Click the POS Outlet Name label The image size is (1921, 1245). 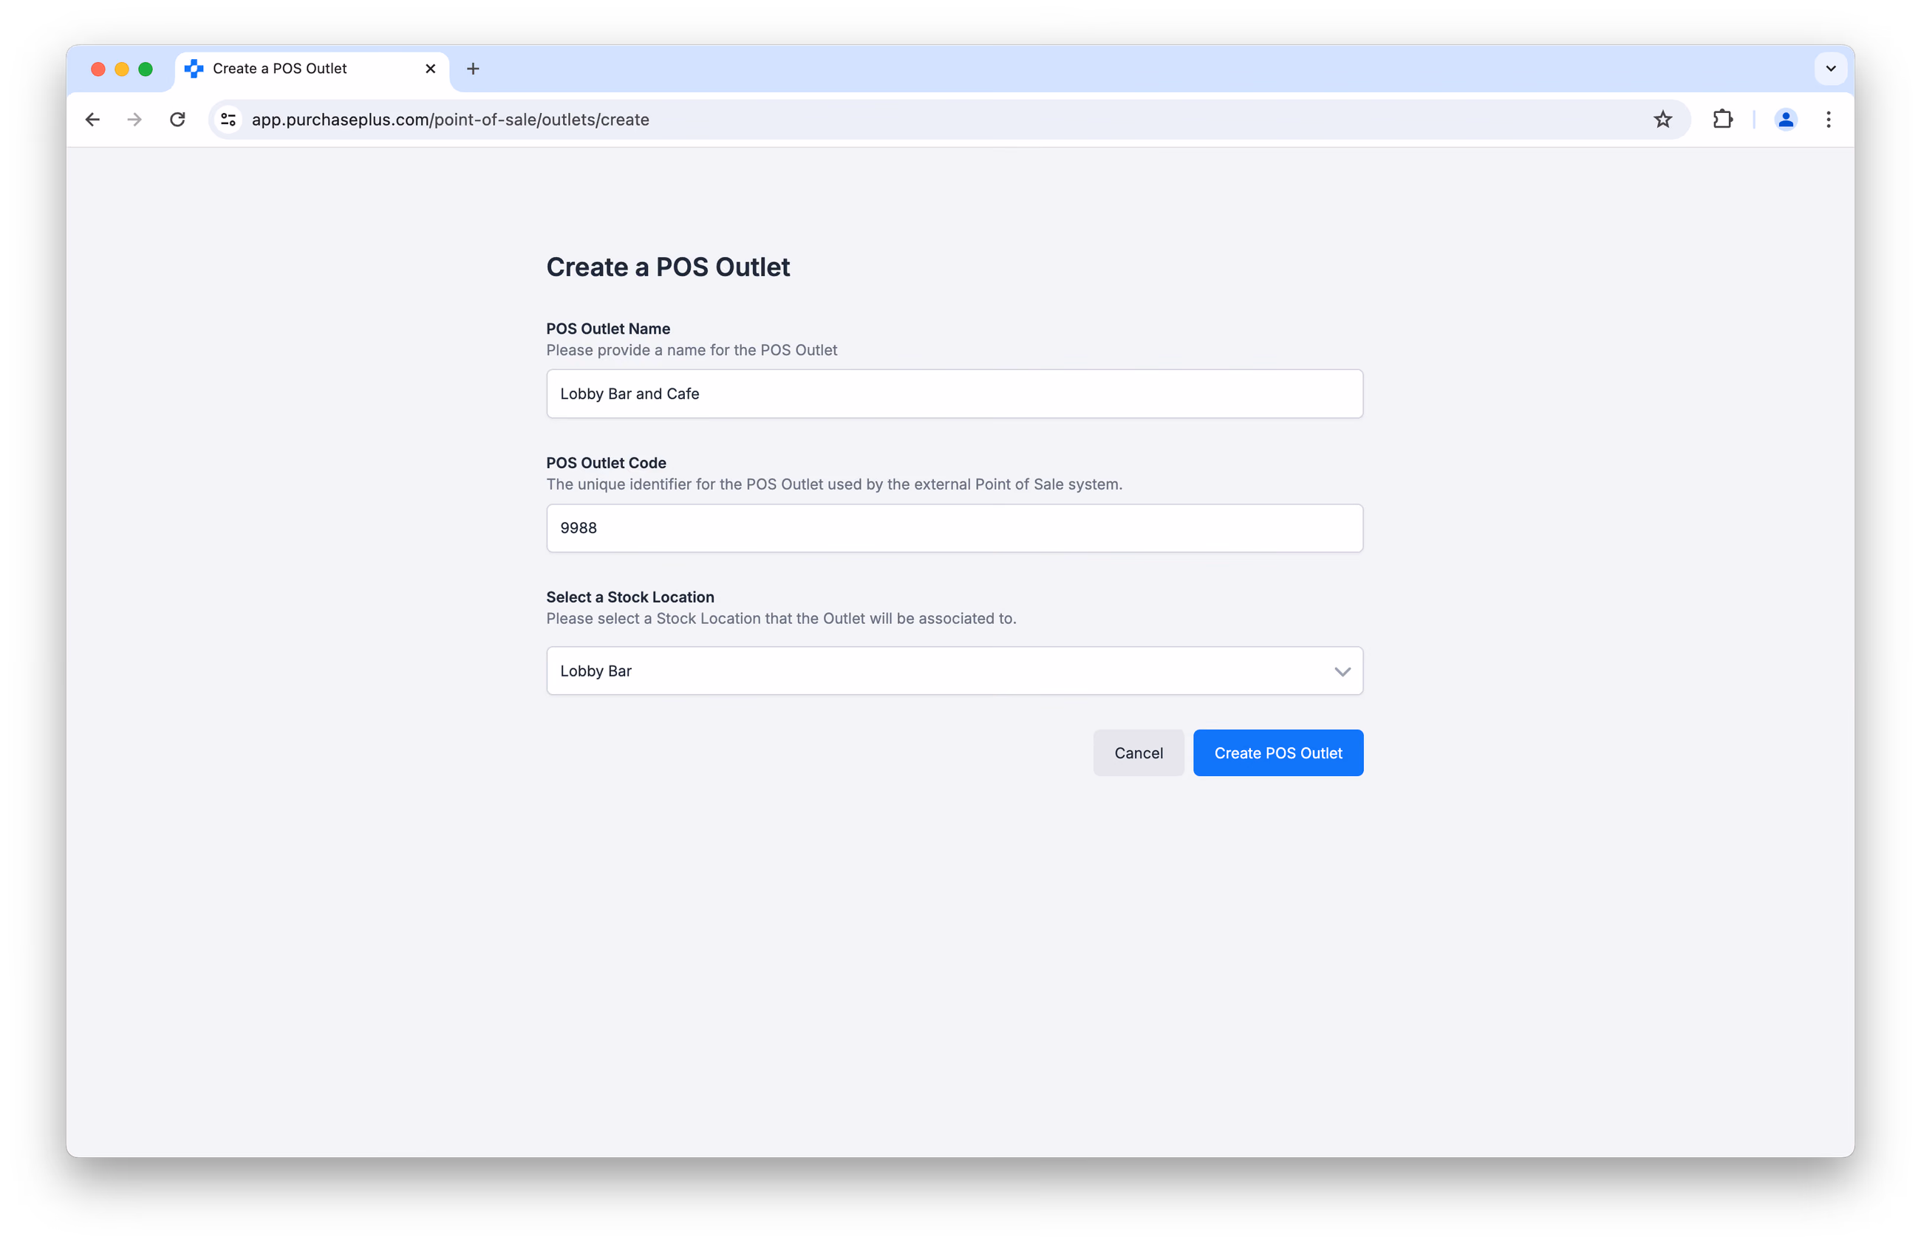coord(608,329)
